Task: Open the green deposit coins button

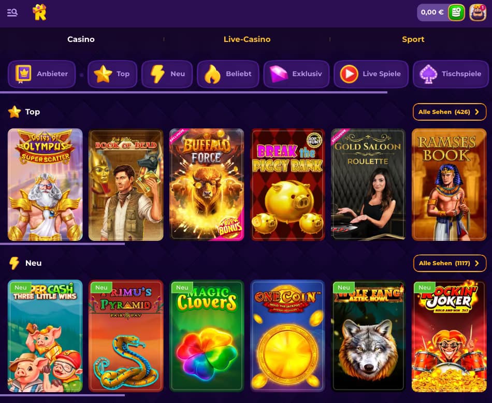Action: pos(456,12)
